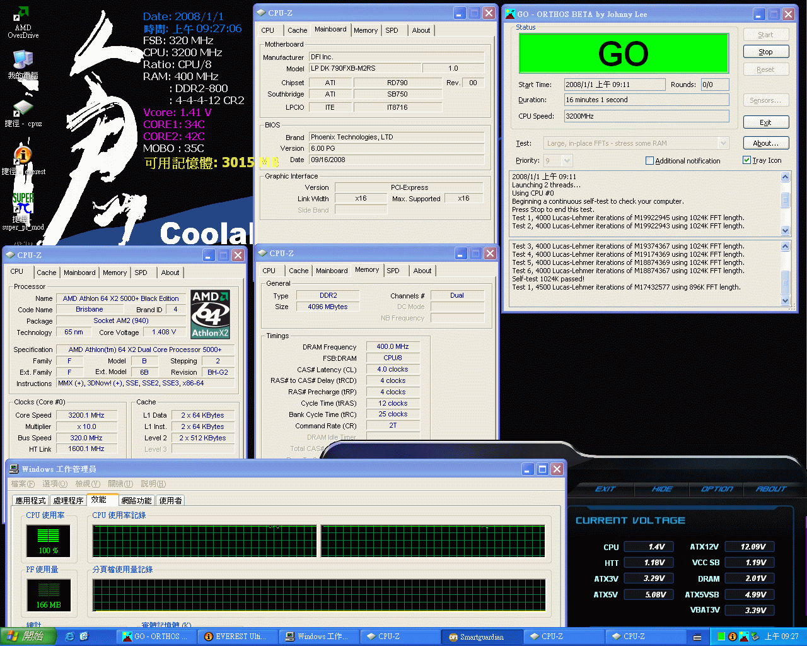This screenshot has height=646, width=807.
Task: Launch Internet Explorer from quick launch
Action: 70,637
